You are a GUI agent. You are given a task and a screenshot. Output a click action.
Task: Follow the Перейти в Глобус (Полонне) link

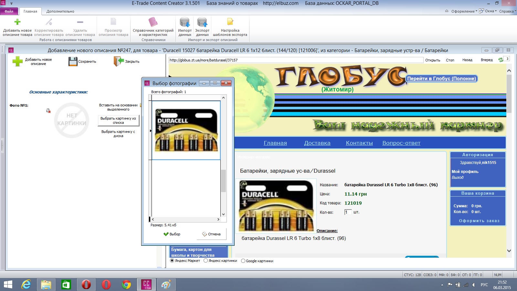[x=441, y=79]
